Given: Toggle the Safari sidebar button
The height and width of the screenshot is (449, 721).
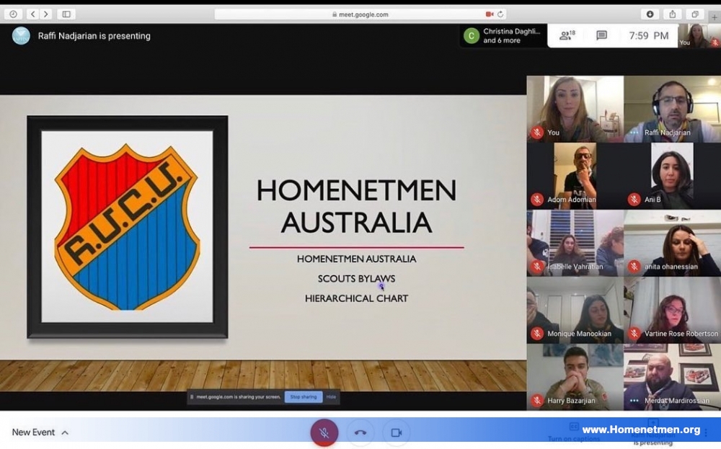Looking at the screenshot, I should [66, 14].
